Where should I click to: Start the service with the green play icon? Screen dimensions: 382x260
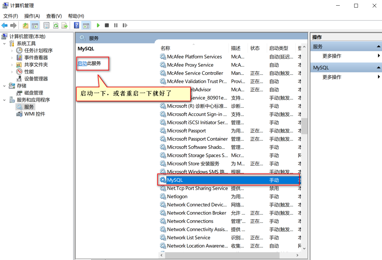98,25
